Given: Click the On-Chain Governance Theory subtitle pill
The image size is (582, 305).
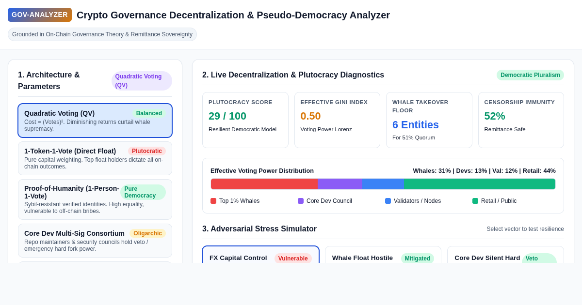Looking at the screenshot, I should (x=102, y=34).
